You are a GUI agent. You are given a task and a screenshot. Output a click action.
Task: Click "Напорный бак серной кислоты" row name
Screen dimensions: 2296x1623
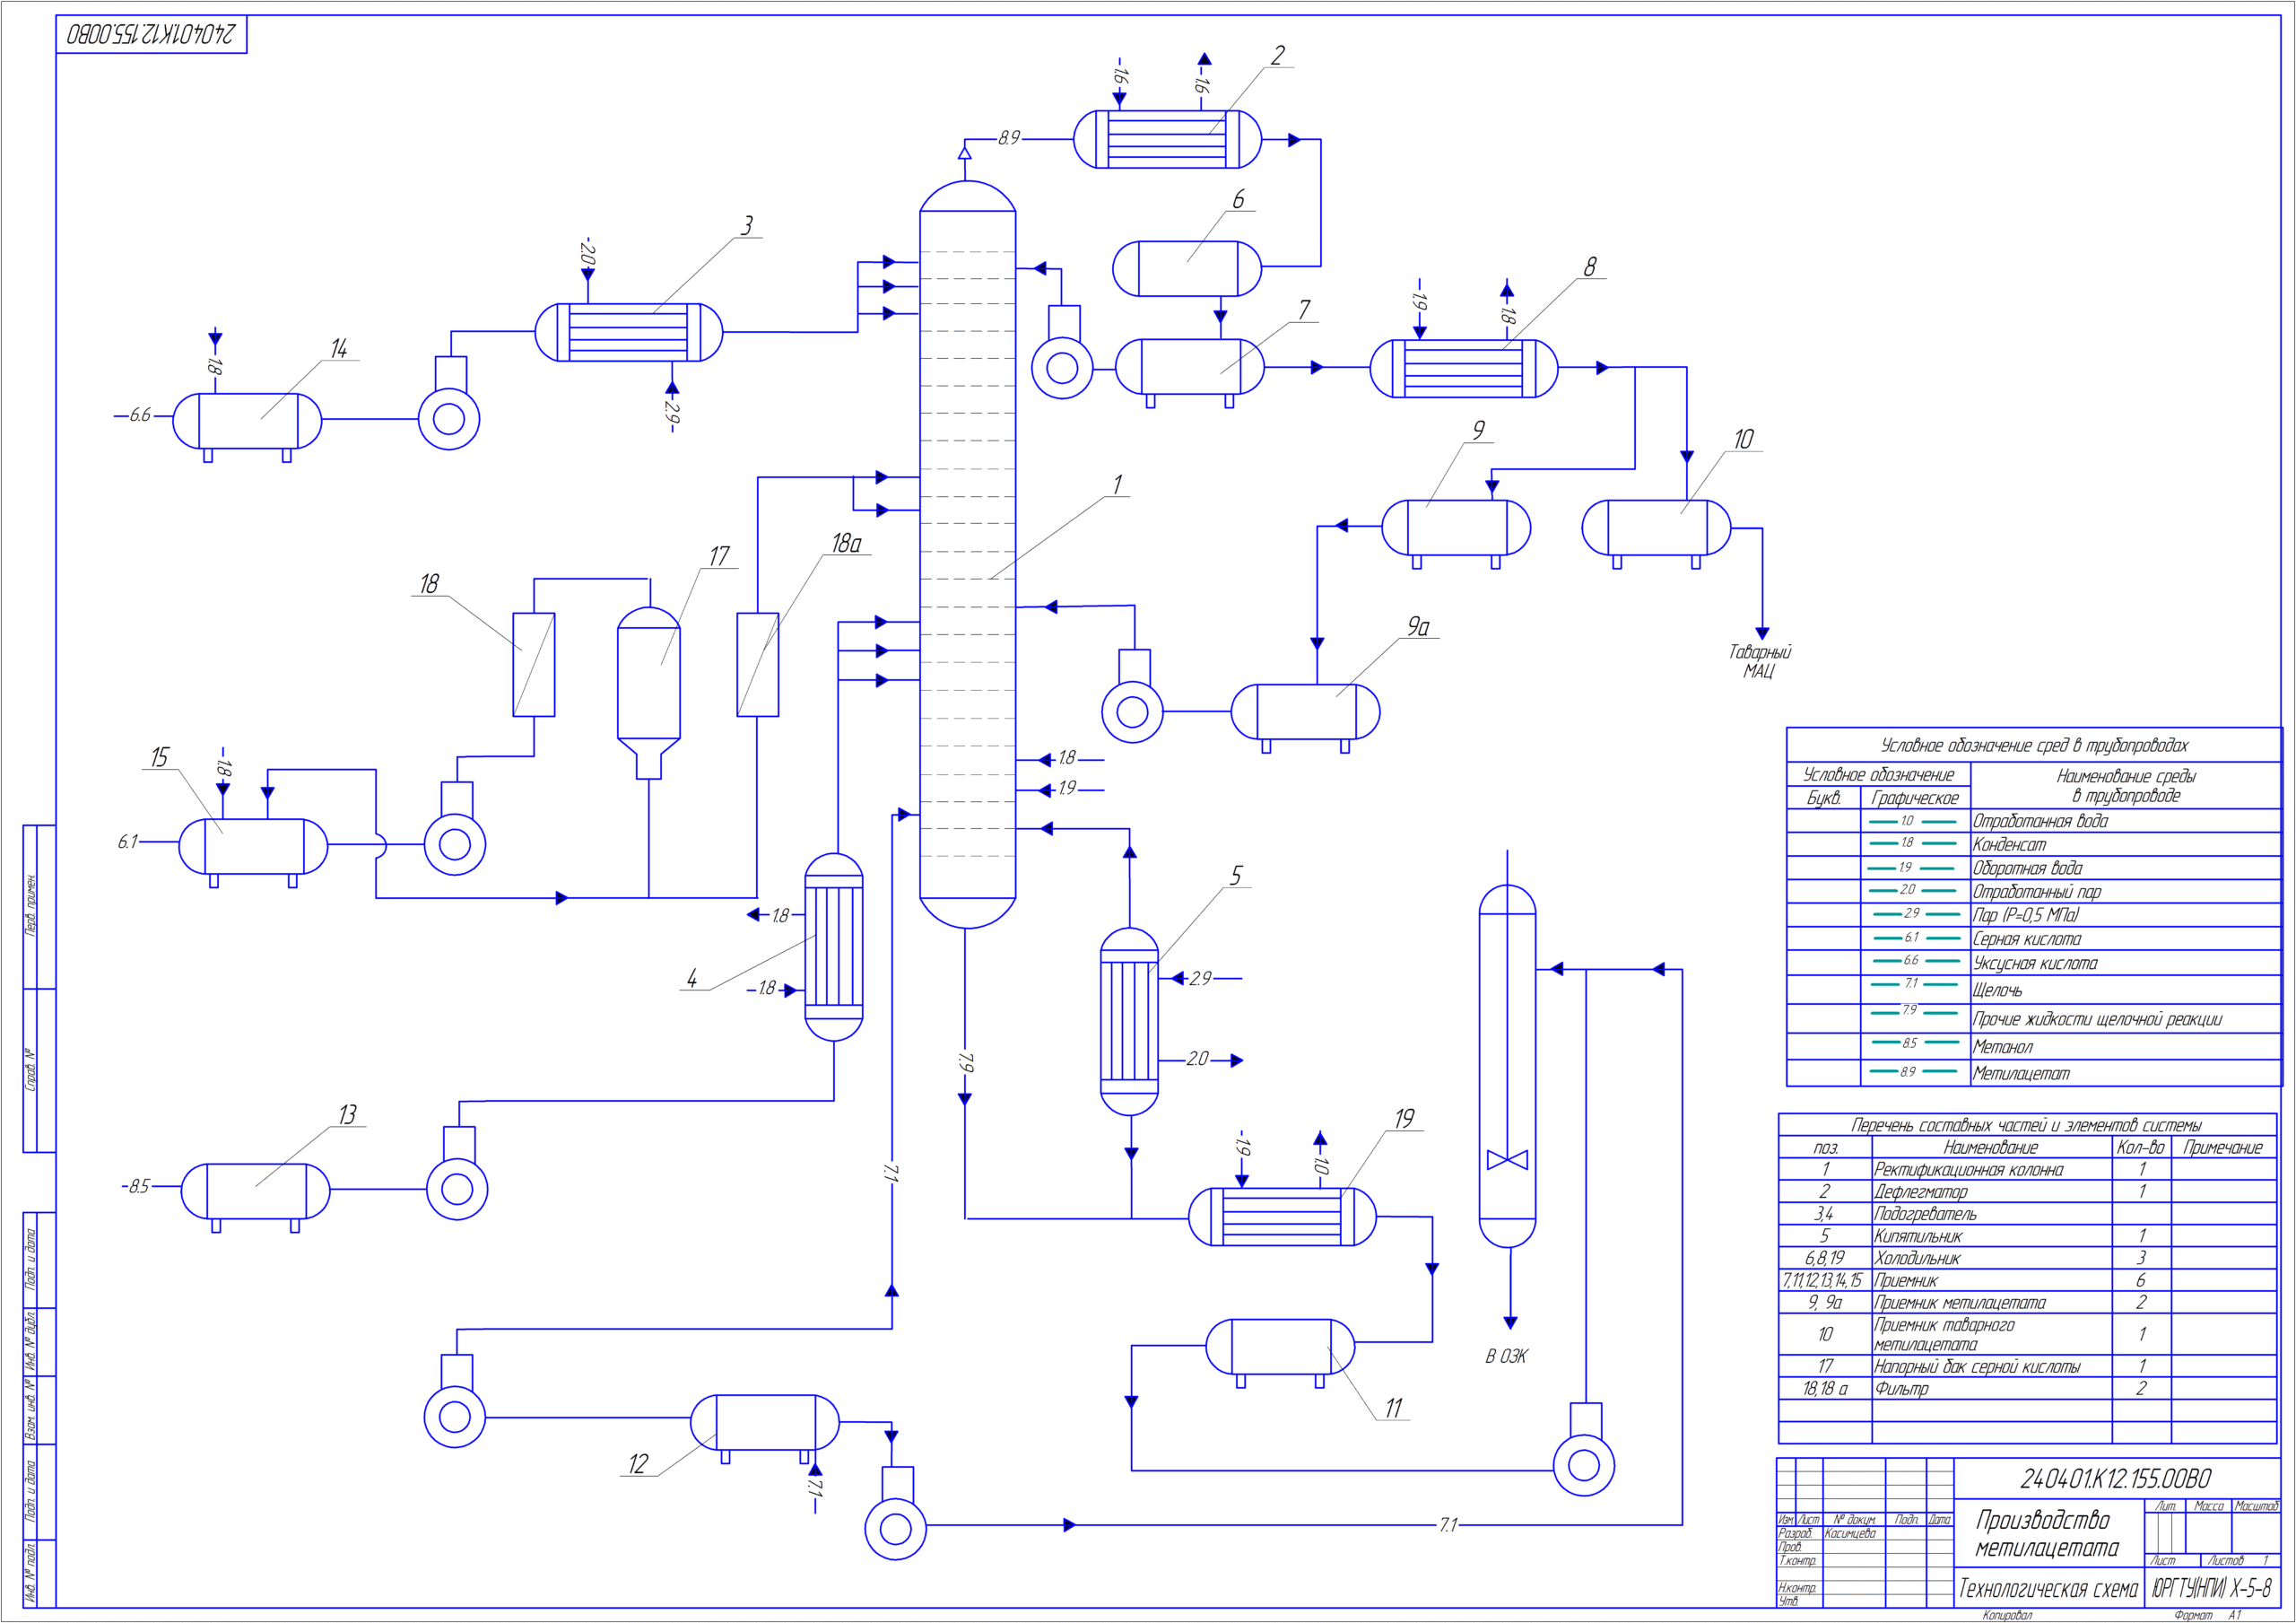click(x=1978, y=1366)
